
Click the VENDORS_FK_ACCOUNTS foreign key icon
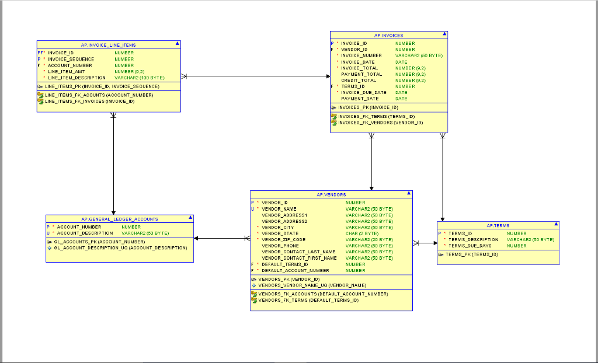[254, 294]
